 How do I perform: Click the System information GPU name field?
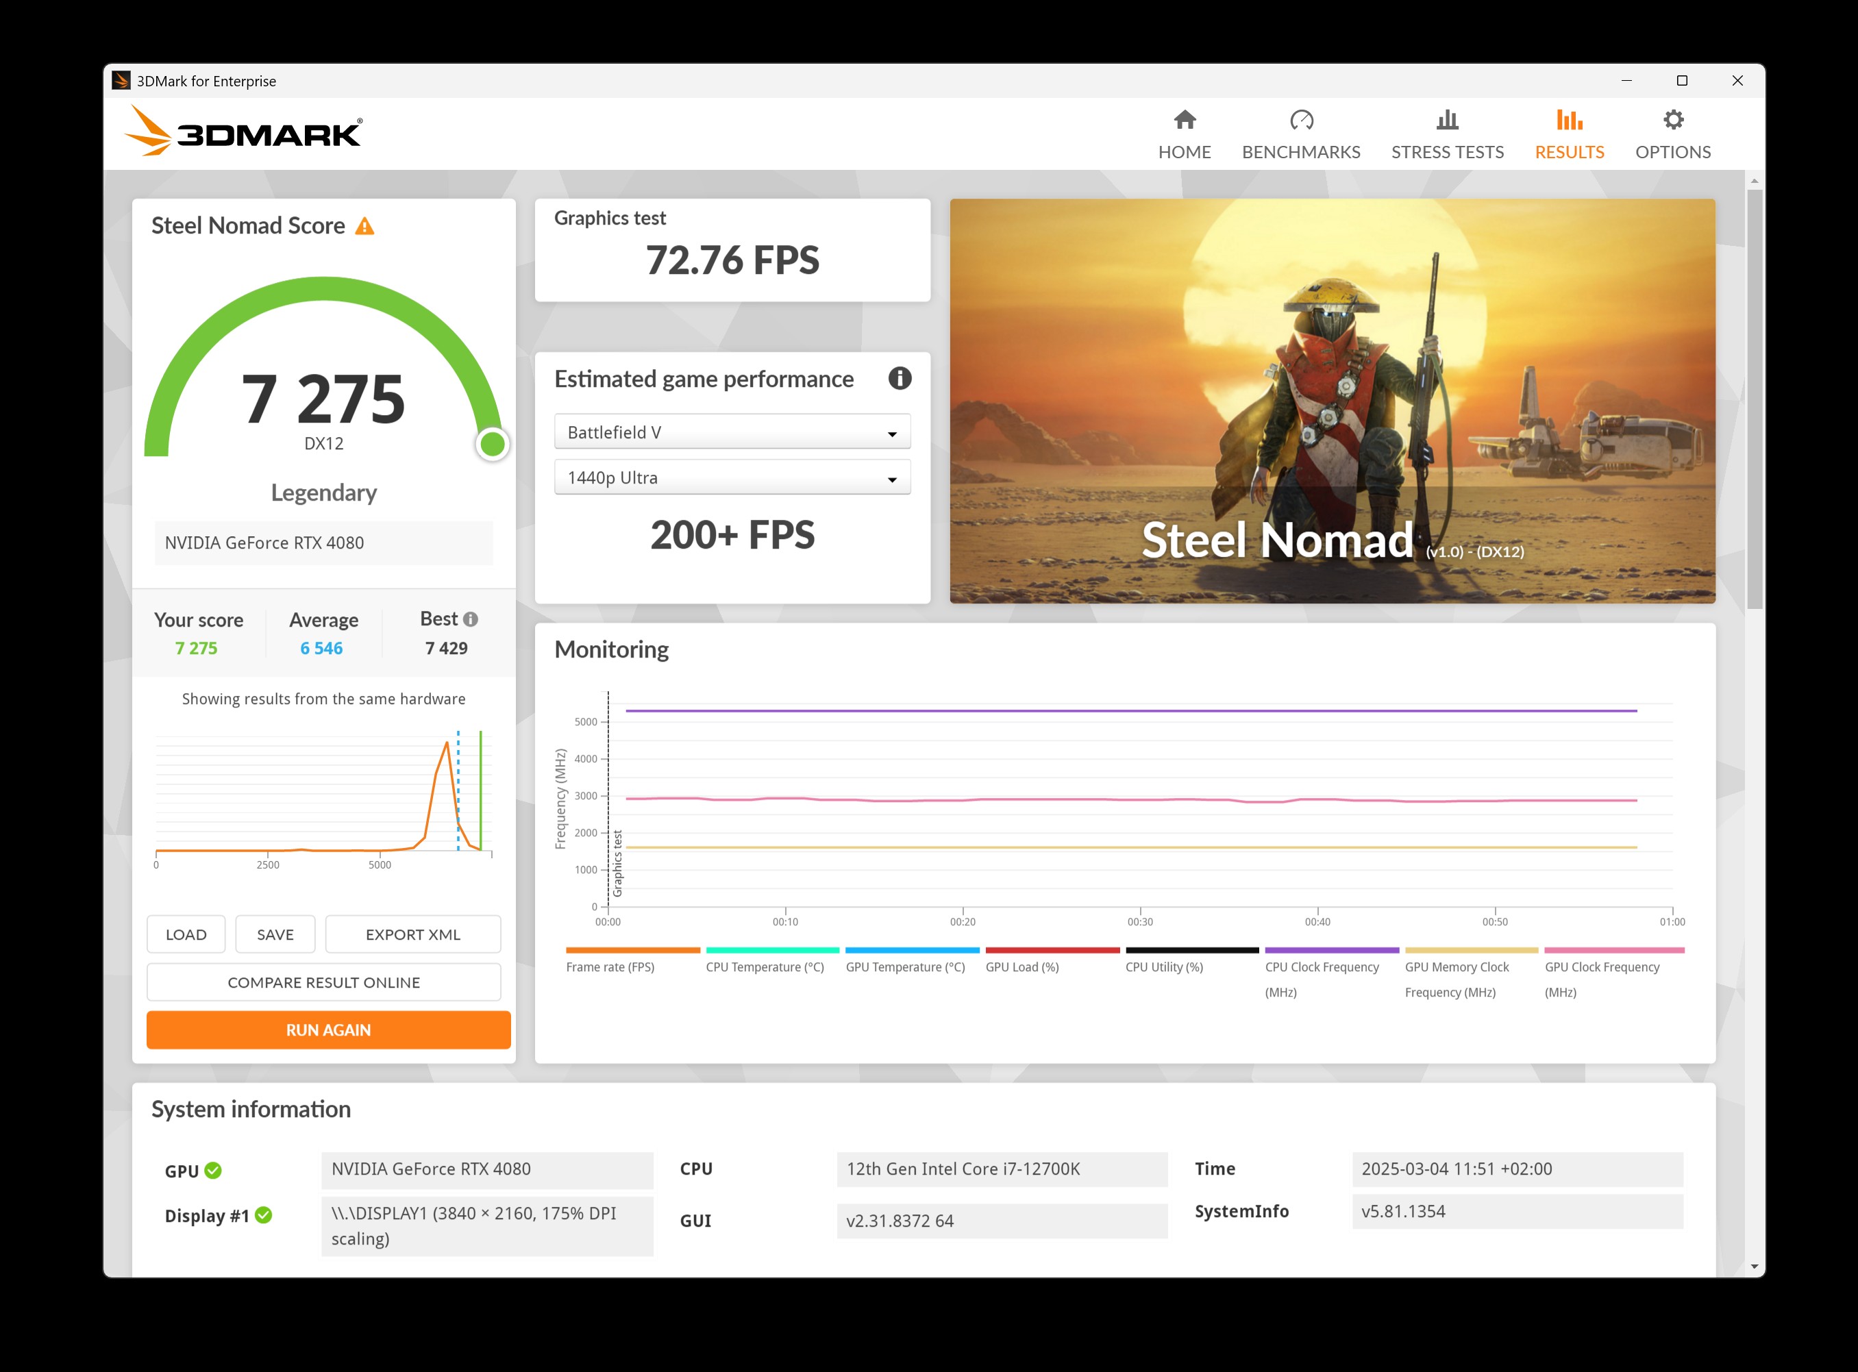click(486, 1169)
